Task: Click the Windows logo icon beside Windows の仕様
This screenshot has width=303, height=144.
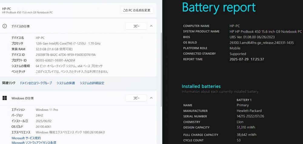Action: coord(5,98)
